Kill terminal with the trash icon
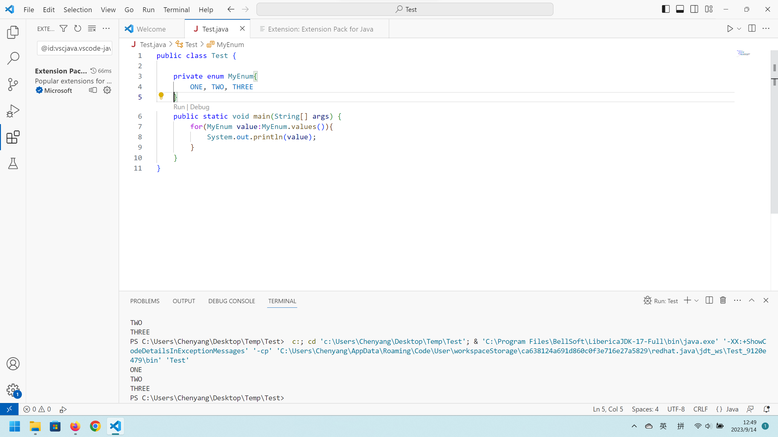Image resolution: width=778 pixels, height=437 pixels. click(723, 300)
